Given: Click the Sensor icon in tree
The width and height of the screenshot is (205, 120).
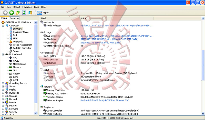Looking at the screenshot, I should (x=11, y=51).
